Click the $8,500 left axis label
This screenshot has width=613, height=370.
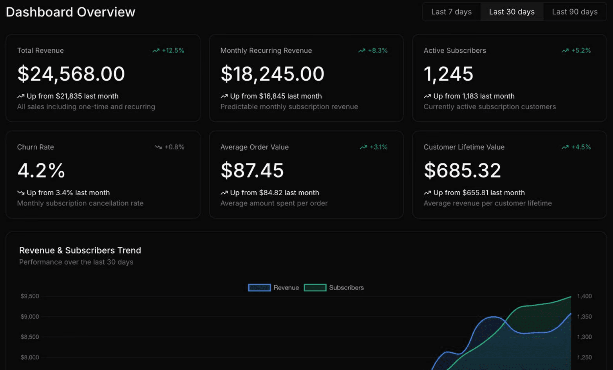tap(30, 337)
